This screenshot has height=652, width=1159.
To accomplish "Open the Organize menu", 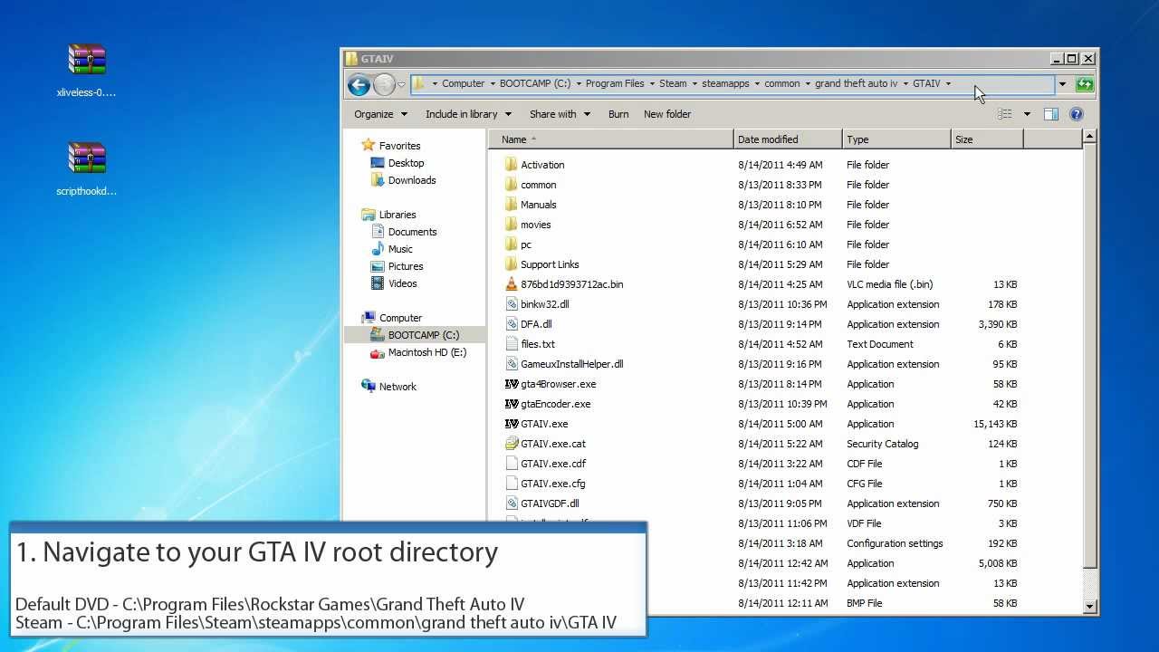I will (380, 114).
